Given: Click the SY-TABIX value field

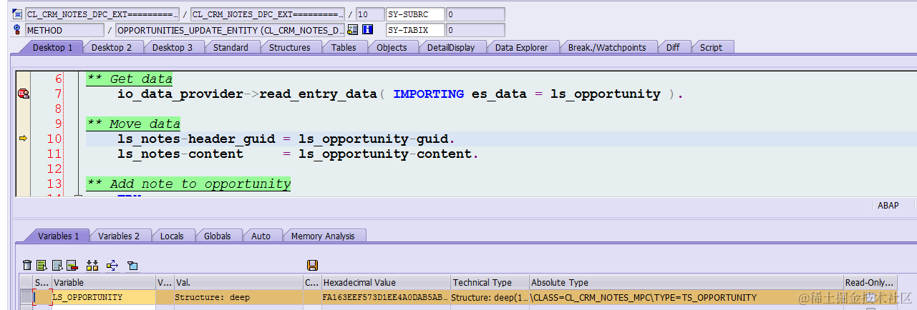Looking at the screenshot, I should coord(475,30).
